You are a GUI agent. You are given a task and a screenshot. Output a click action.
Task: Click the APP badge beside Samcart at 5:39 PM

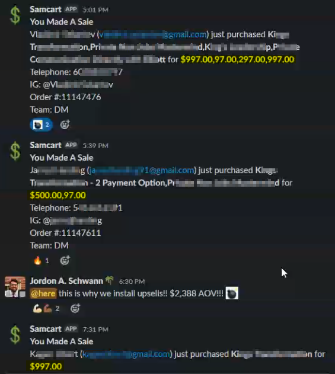pos(71,145)
